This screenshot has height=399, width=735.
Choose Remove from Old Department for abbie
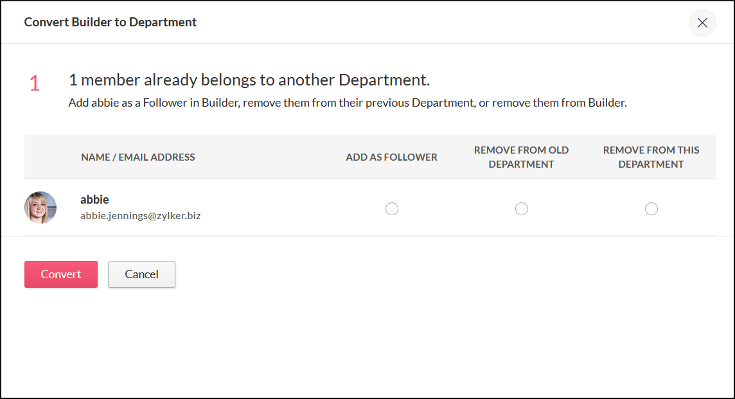click(522, 209)
